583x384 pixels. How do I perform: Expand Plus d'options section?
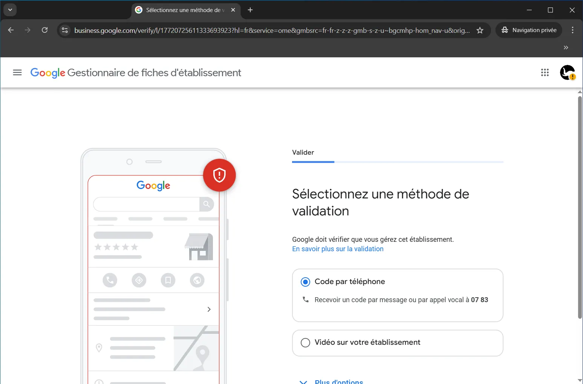coord(338,381)
